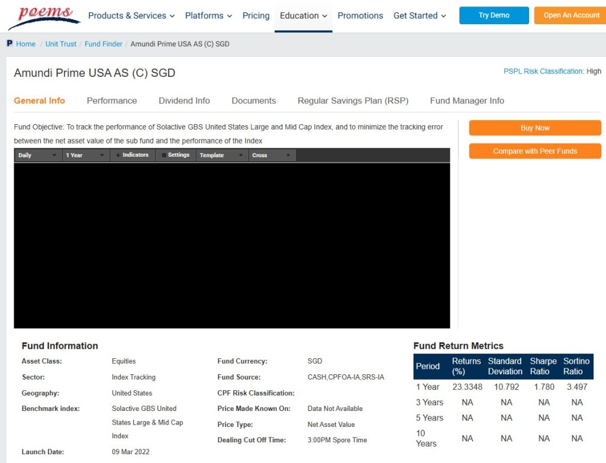Image resolution: width=606 pixels, height=463 pixels.
Task: Click the Open An Account button
Action: tap(570, 15)
